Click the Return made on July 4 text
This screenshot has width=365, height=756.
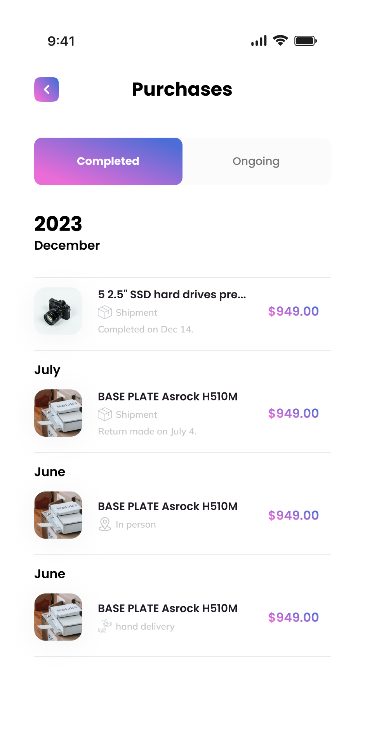[x=147, y=431]
